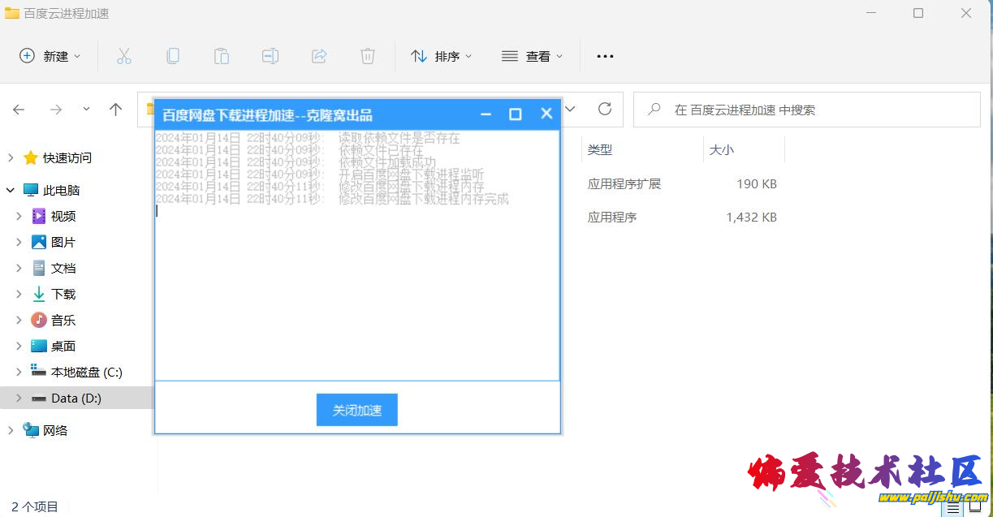Navigate back using the back arrow

click(19, 109)
